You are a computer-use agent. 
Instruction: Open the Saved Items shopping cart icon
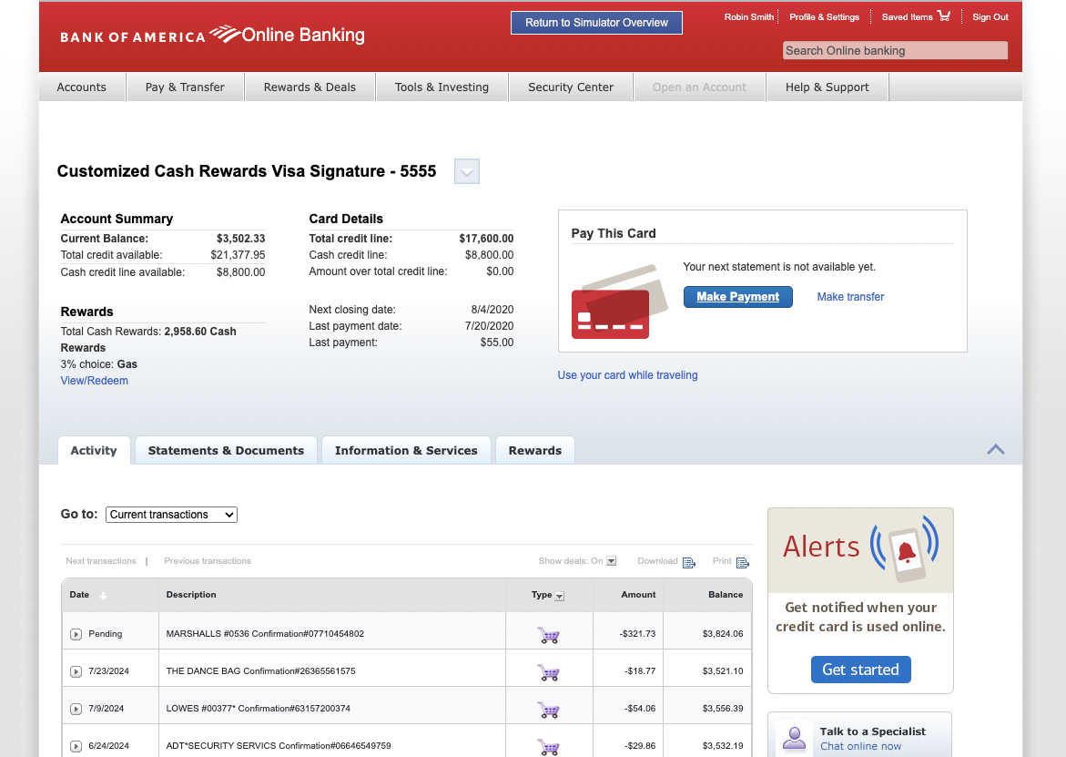(943, 15)
